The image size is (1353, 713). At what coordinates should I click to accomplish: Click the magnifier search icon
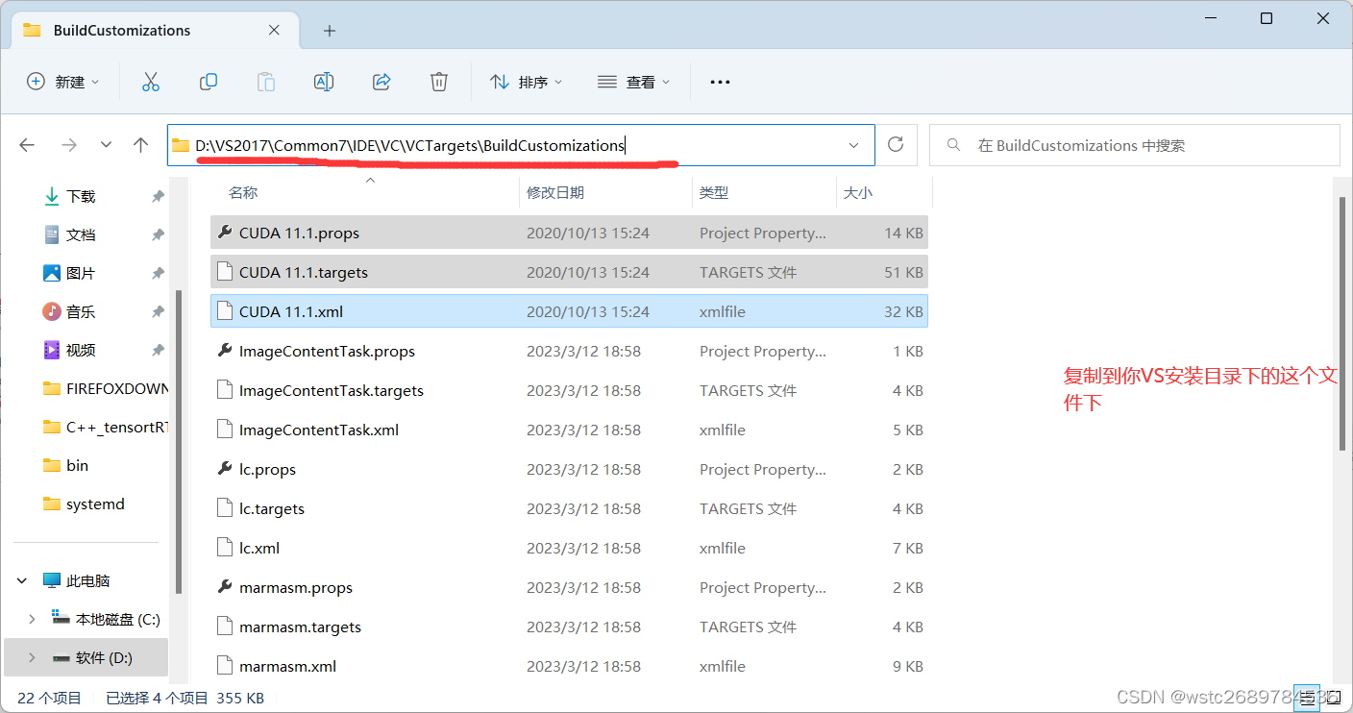point(954,145)
